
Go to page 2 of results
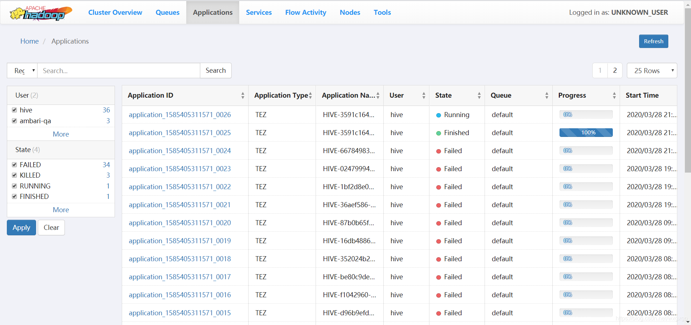tap(615, 71)
